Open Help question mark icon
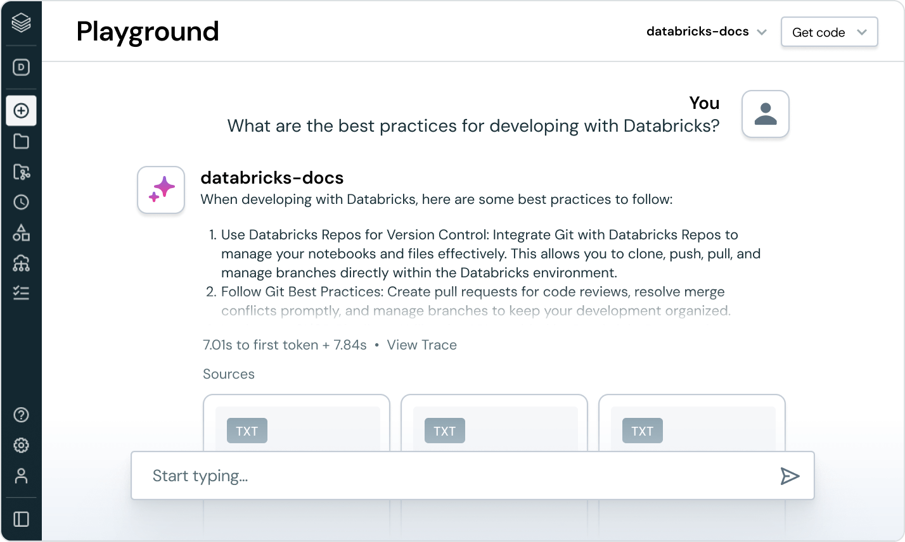 coord(22,415)
